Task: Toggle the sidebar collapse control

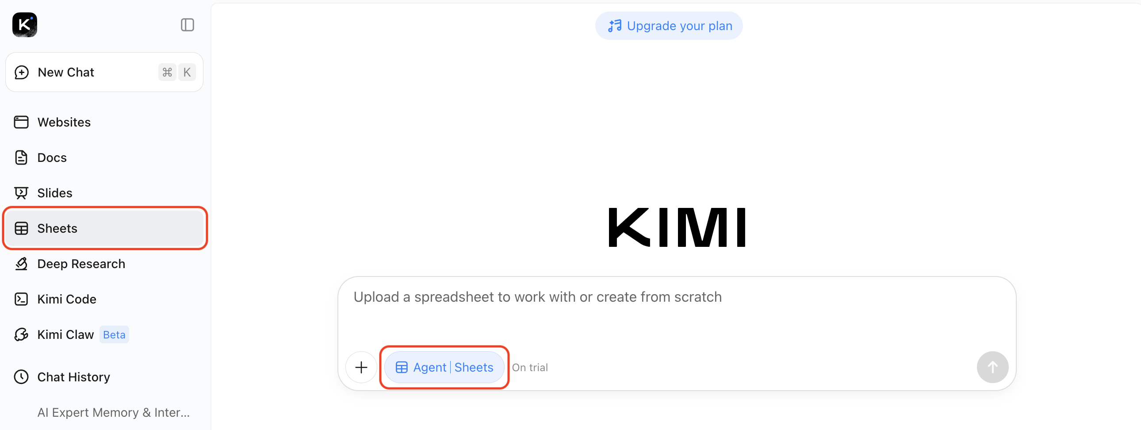Action: click(x=188, y=25)
